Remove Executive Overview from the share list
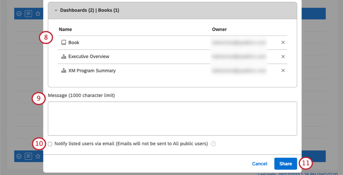The height and width of the screenshot is (175, 343). (283, 57)
